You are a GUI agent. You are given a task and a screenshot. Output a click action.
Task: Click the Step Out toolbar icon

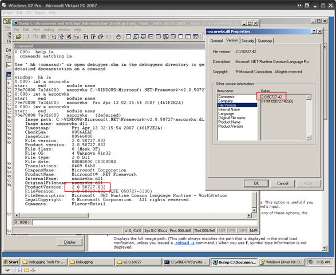(101, 37)
